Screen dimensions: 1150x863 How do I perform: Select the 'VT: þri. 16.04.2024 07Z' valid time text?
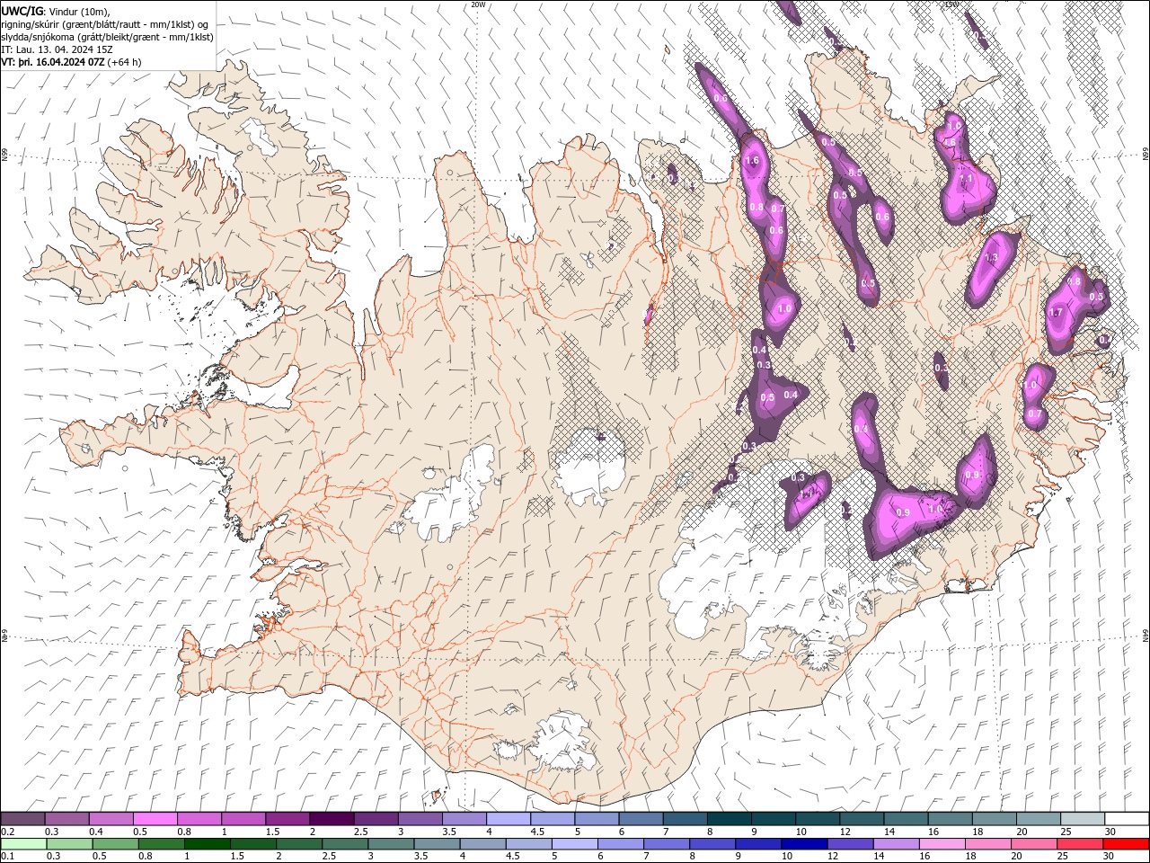click(54, 62)
